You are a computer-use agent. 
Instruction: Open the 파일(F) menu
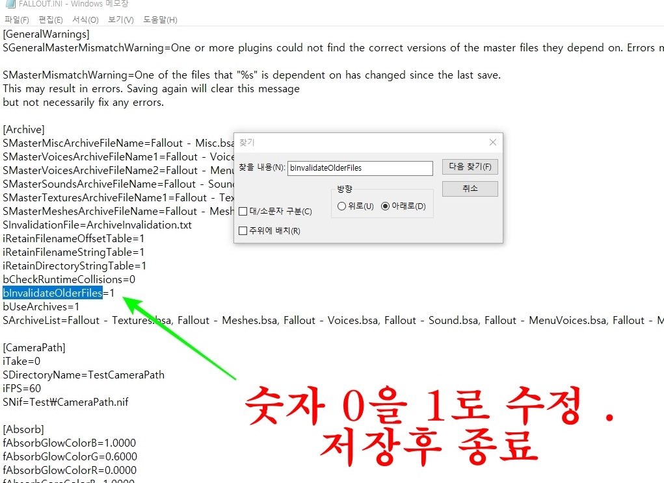point(16,20)
